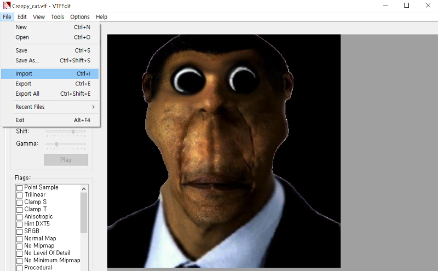Toggle the Clamp S flag
This screenshot has width=438, height=271.
[19, 202]
